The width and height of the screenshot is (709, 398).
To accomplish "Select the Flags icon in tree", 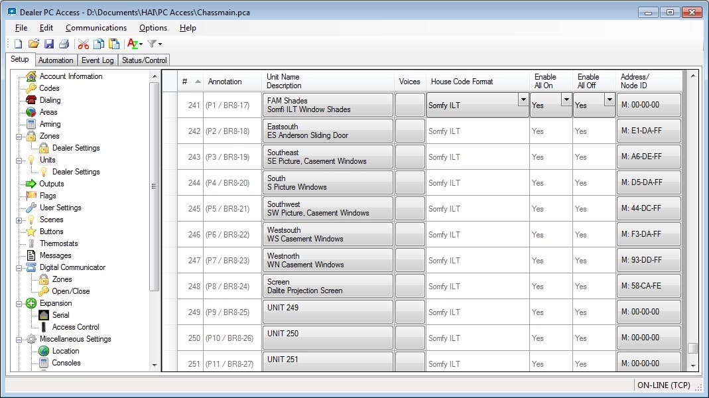I will [31, 196].
